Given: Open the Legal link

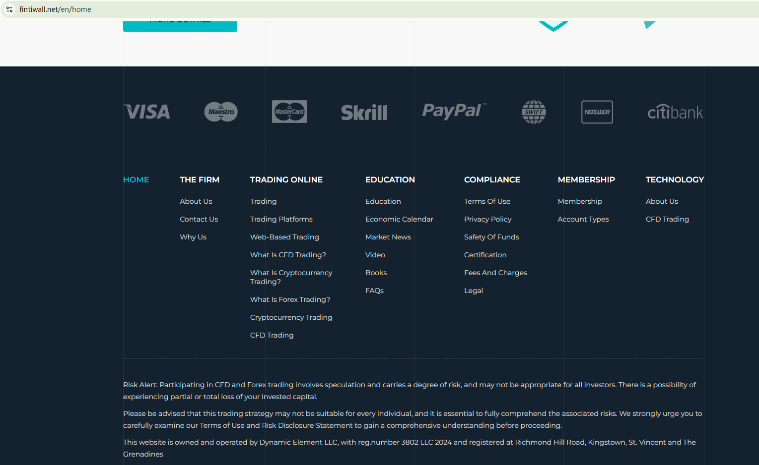Looking at the screenshot, I should click(474, 291).
